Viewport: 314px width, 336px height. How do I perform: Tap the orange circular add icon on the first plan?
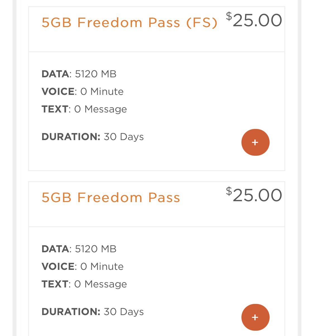pos(255,142)
